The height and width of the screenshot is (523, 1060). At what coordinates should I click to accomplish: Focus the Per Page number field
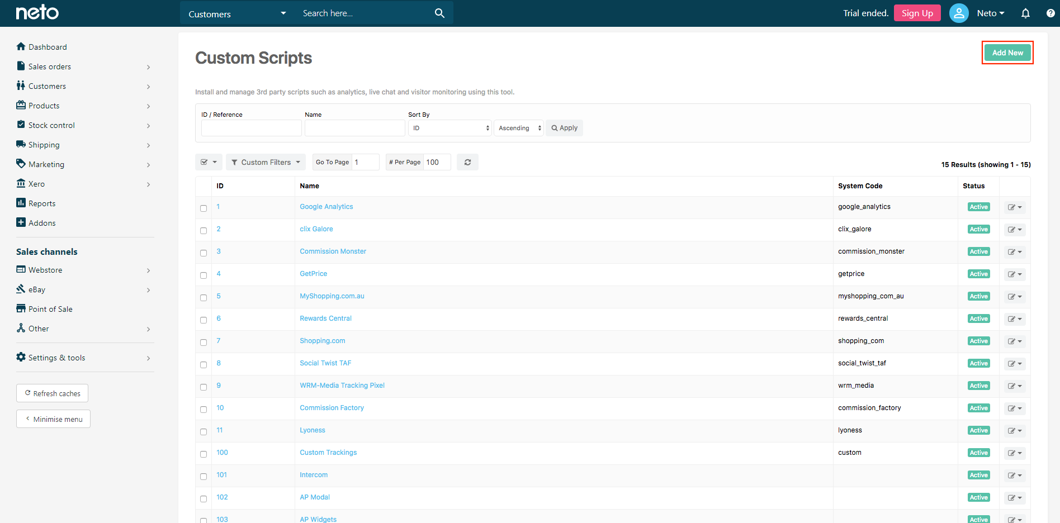point(437,162)
